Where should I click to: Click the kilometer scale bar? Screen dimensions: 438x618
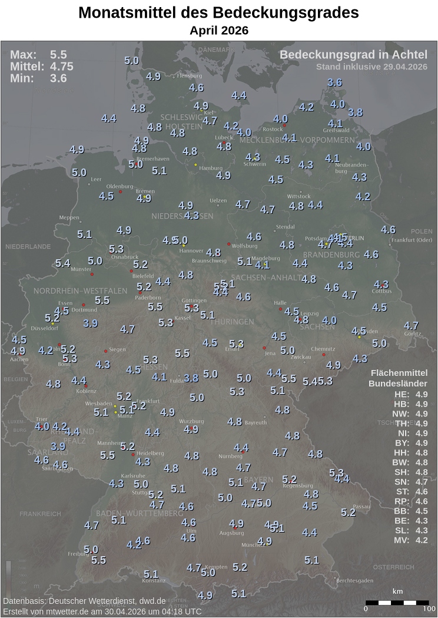point(397,603)
